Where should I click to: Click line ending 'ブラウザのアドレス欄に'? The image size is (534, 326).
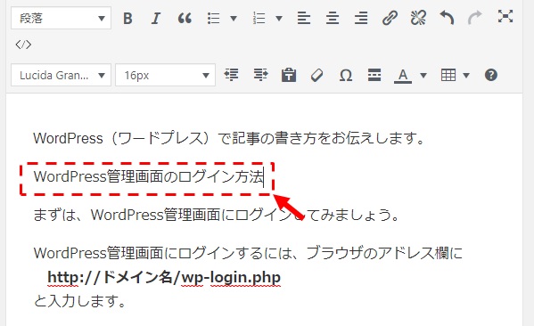click(x=248, y=253)
